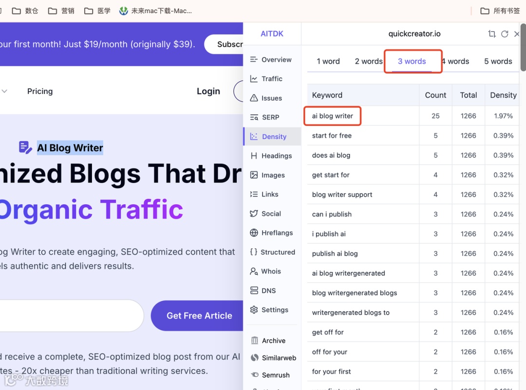Open the Whois lookup icon

[x=254, y=271]
